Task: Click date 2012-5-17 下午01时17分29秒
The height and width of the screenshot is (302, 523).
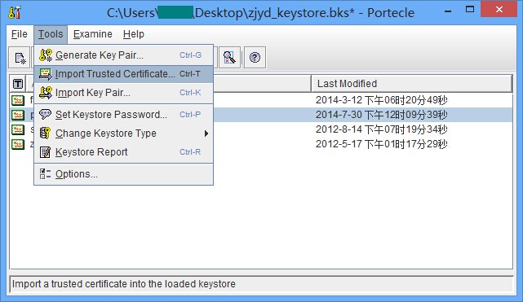Action: pyautogui.click(x=382, y=144)
